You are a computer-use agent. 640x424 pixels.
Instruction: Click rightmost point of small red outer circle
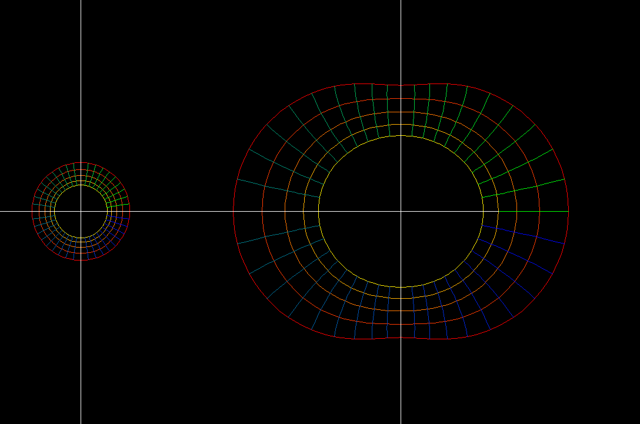[x=129, y=211]
